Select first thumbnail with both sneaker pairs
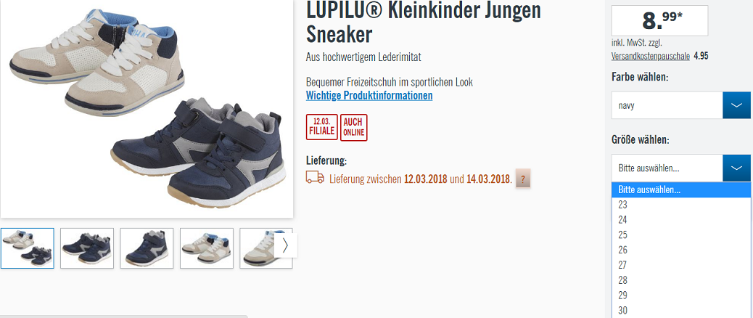753x318 pixels. pos(28,248)
